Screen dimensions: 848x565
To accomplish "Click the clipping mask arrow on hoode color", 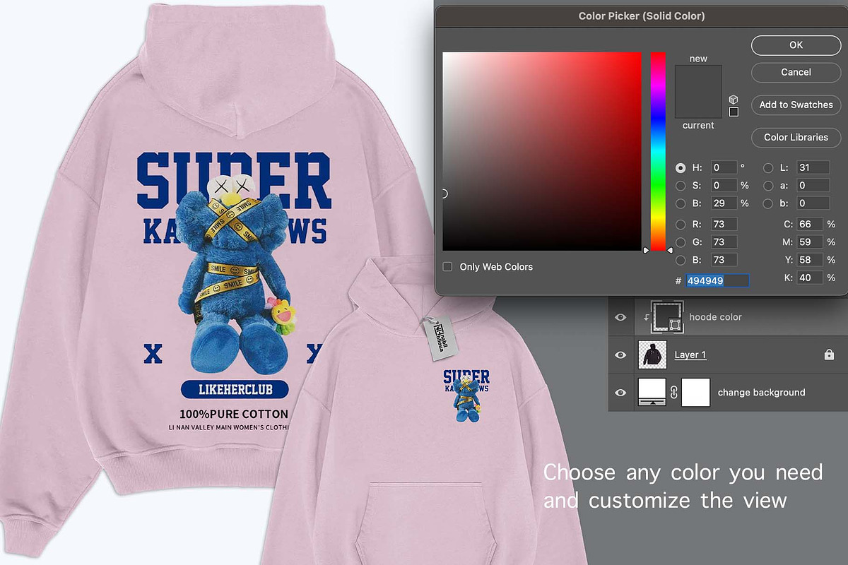I will point(645,317).
